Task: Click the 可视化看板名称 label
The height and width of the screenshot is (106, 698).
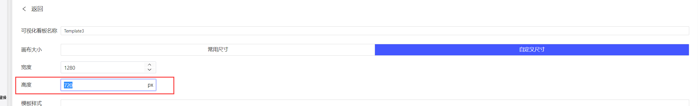Action: (39, 31)
